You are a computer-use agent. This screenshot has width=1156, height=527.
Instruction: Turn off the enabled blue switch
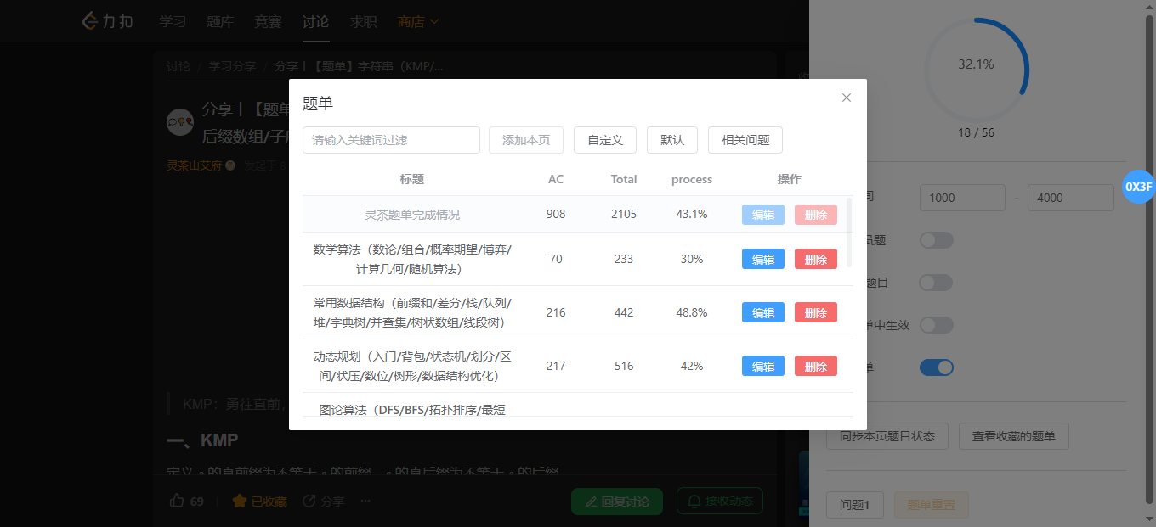click(x=936, y=367)
